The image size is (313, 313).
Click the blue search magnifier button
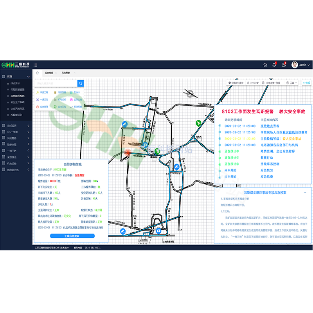coord(80,83)
